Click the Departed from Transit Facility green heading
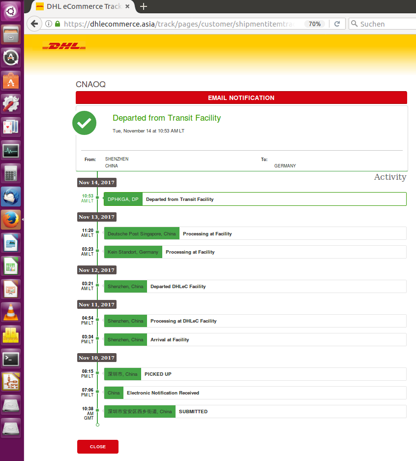Screen dimensions: 416x461 pyautogui.click(x=167, y=118)
